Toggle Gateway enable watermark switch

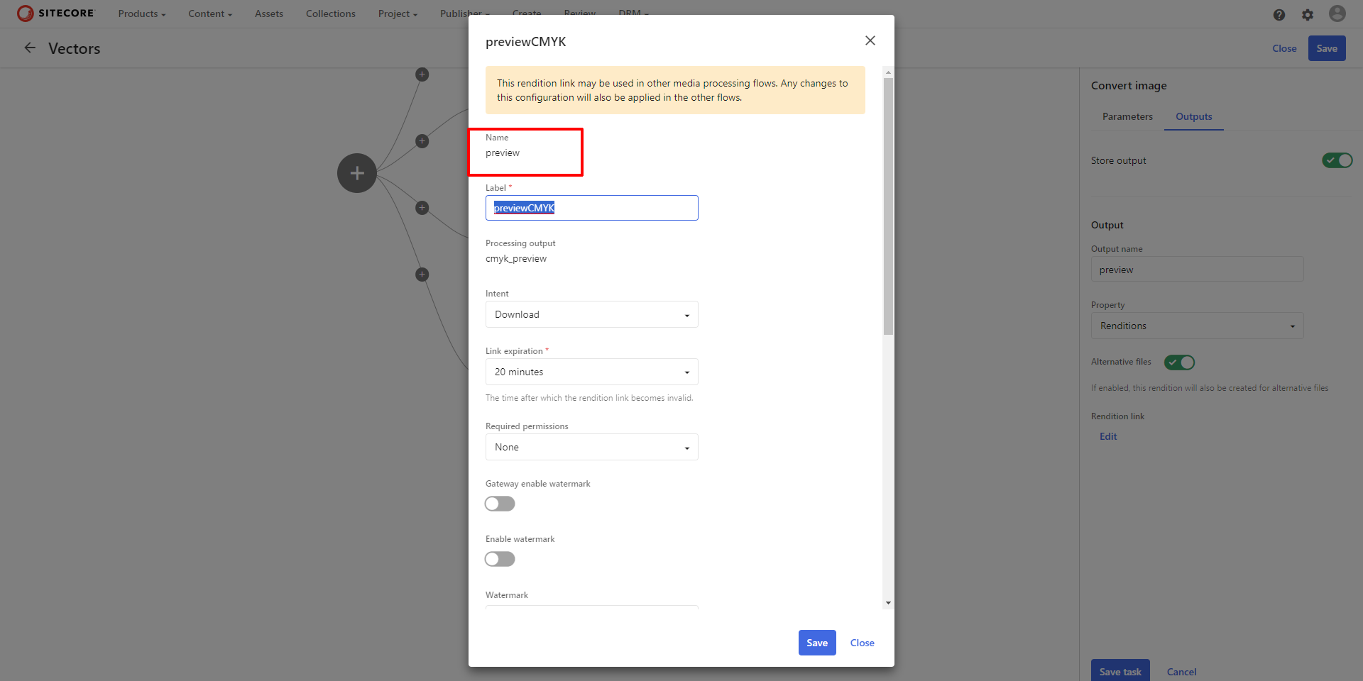(x=500, y=504)
